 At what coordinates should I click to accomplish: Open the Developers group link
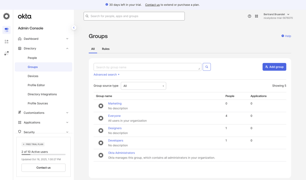116,140
